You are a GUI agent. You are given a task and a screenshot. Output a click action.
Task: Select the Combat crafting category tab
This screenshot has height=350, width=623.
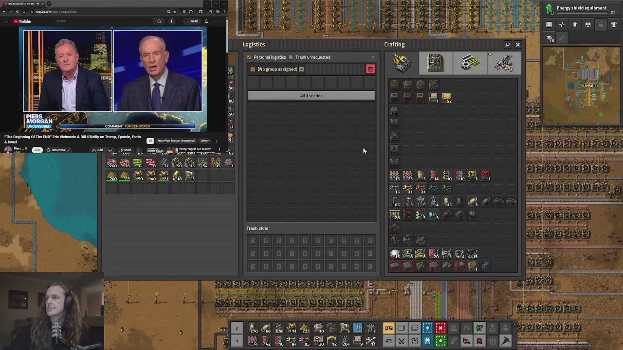pyautogui.click(x=503, y=63)
